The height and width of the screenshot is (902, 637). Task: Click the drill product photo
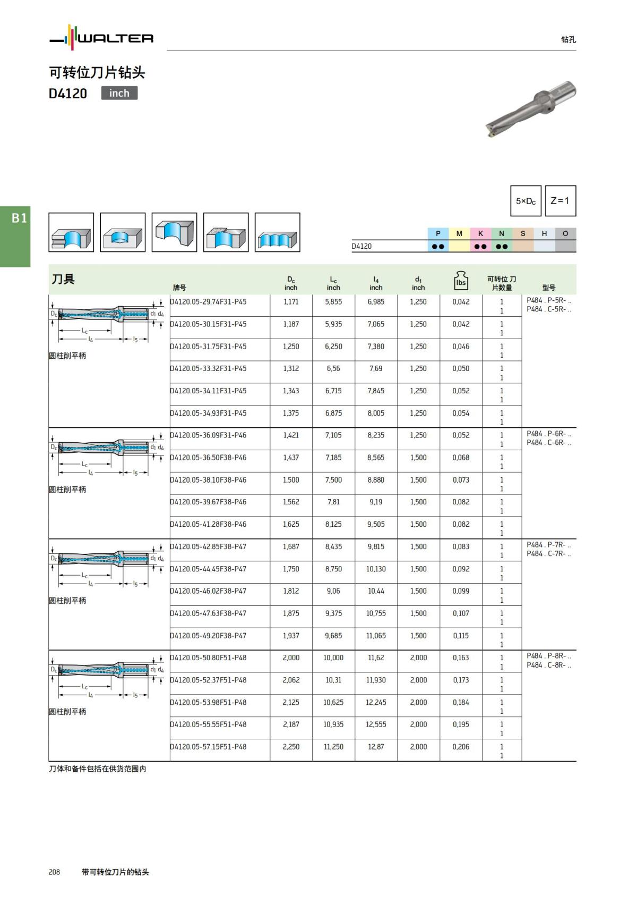[x=531, y=109]
